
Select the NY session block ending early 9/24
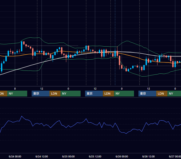coord(17,94)
